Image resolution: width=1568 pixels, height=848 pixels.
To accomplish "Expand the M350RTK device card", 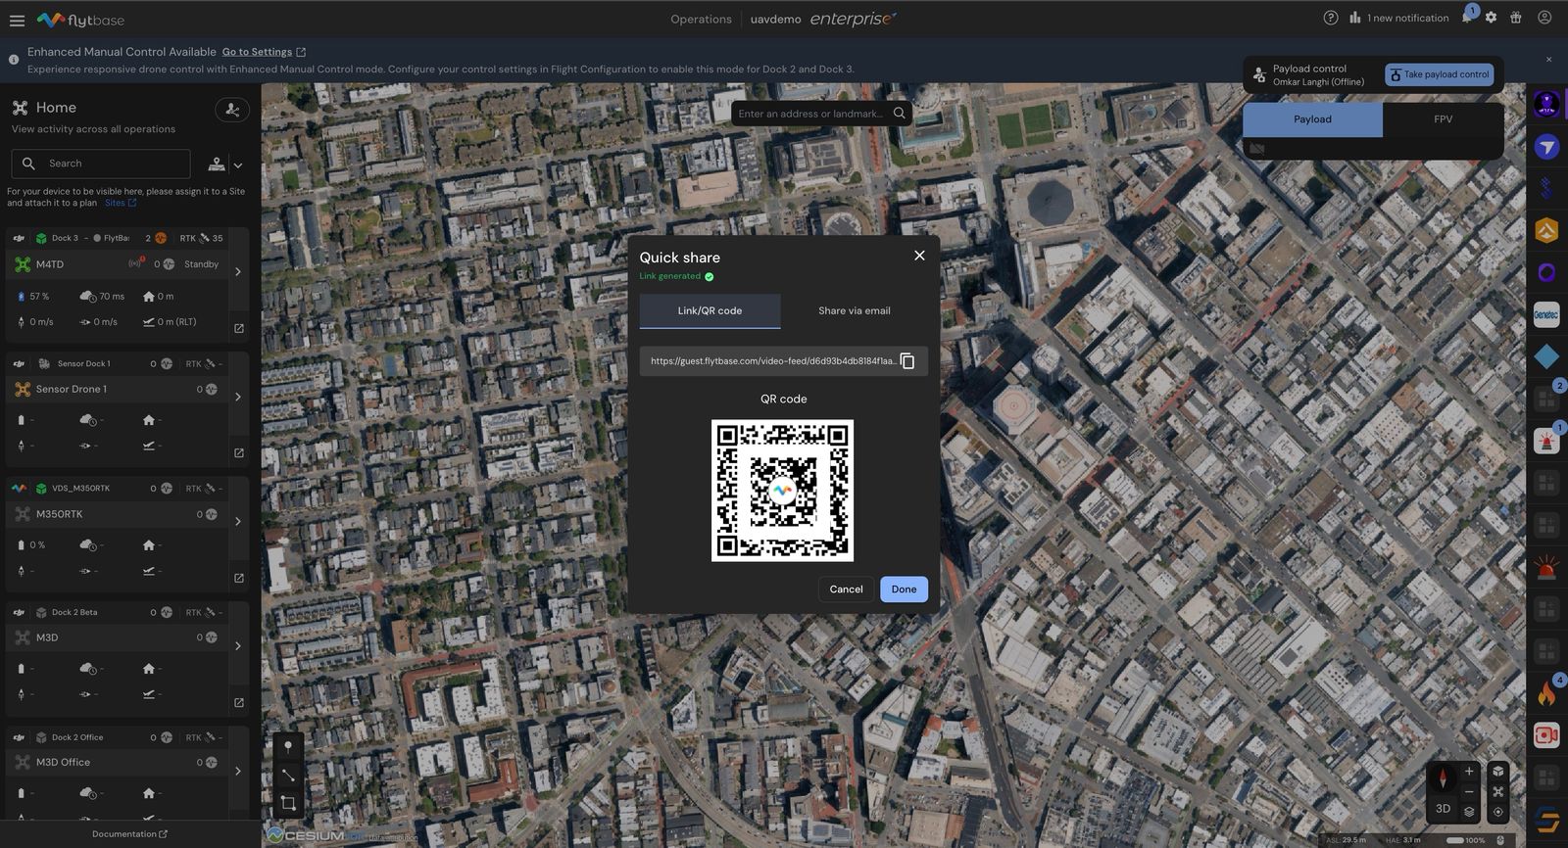I will pyautogui.click(x=238, y=521).
